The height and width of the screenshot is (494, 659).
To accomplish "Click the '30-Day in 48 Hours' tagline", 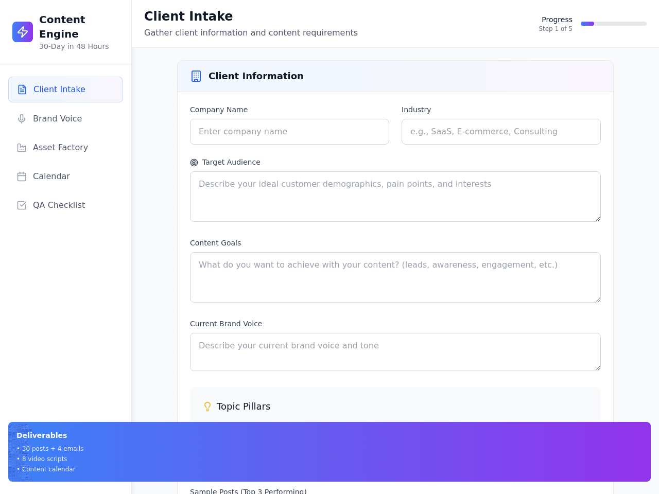I will pyautogui.click(x=74, y=46).
